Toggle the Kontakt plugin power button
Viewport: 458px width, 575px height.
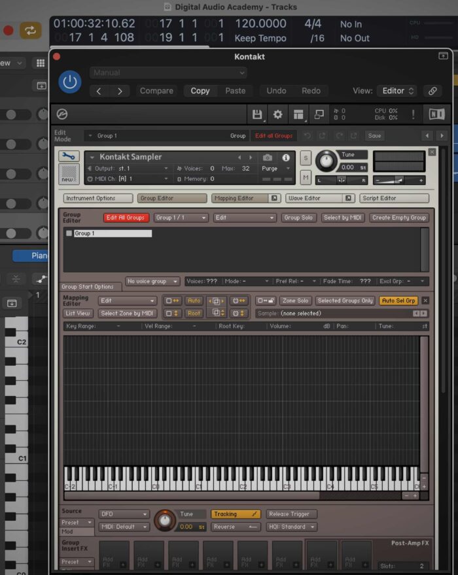pyautogui.click(x=70, y=82)
